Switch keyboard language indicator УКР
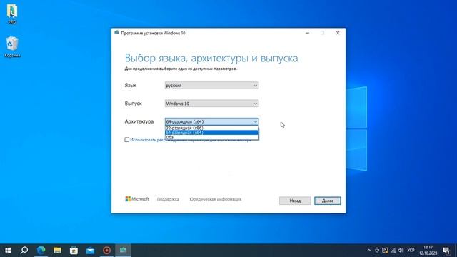Image resolution: width=457 pixels, height=257 pixels. point(411,251)
